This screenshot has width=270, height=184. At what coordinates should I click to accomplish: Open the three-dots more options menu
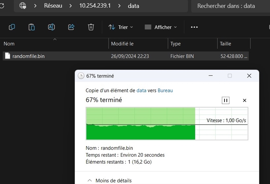pyautogui.click(x=194, y=27)
